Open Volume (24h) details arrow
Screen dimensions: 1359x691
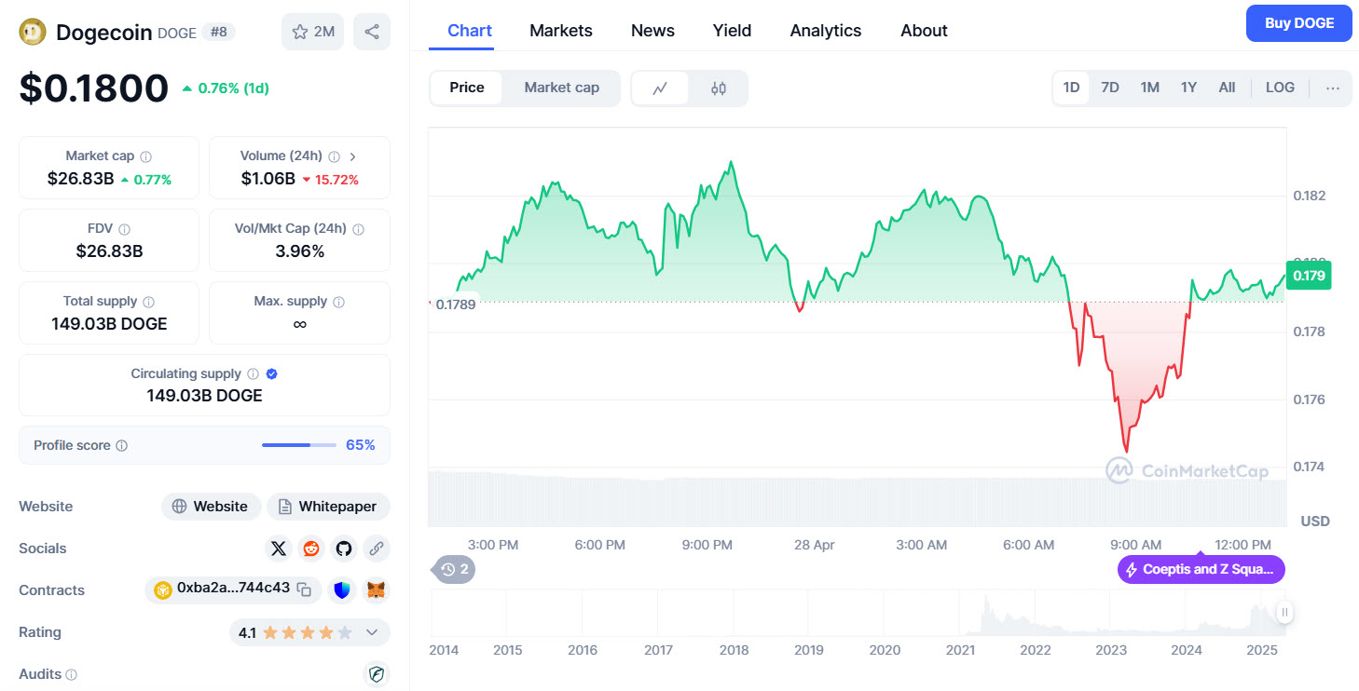[353, 156]
